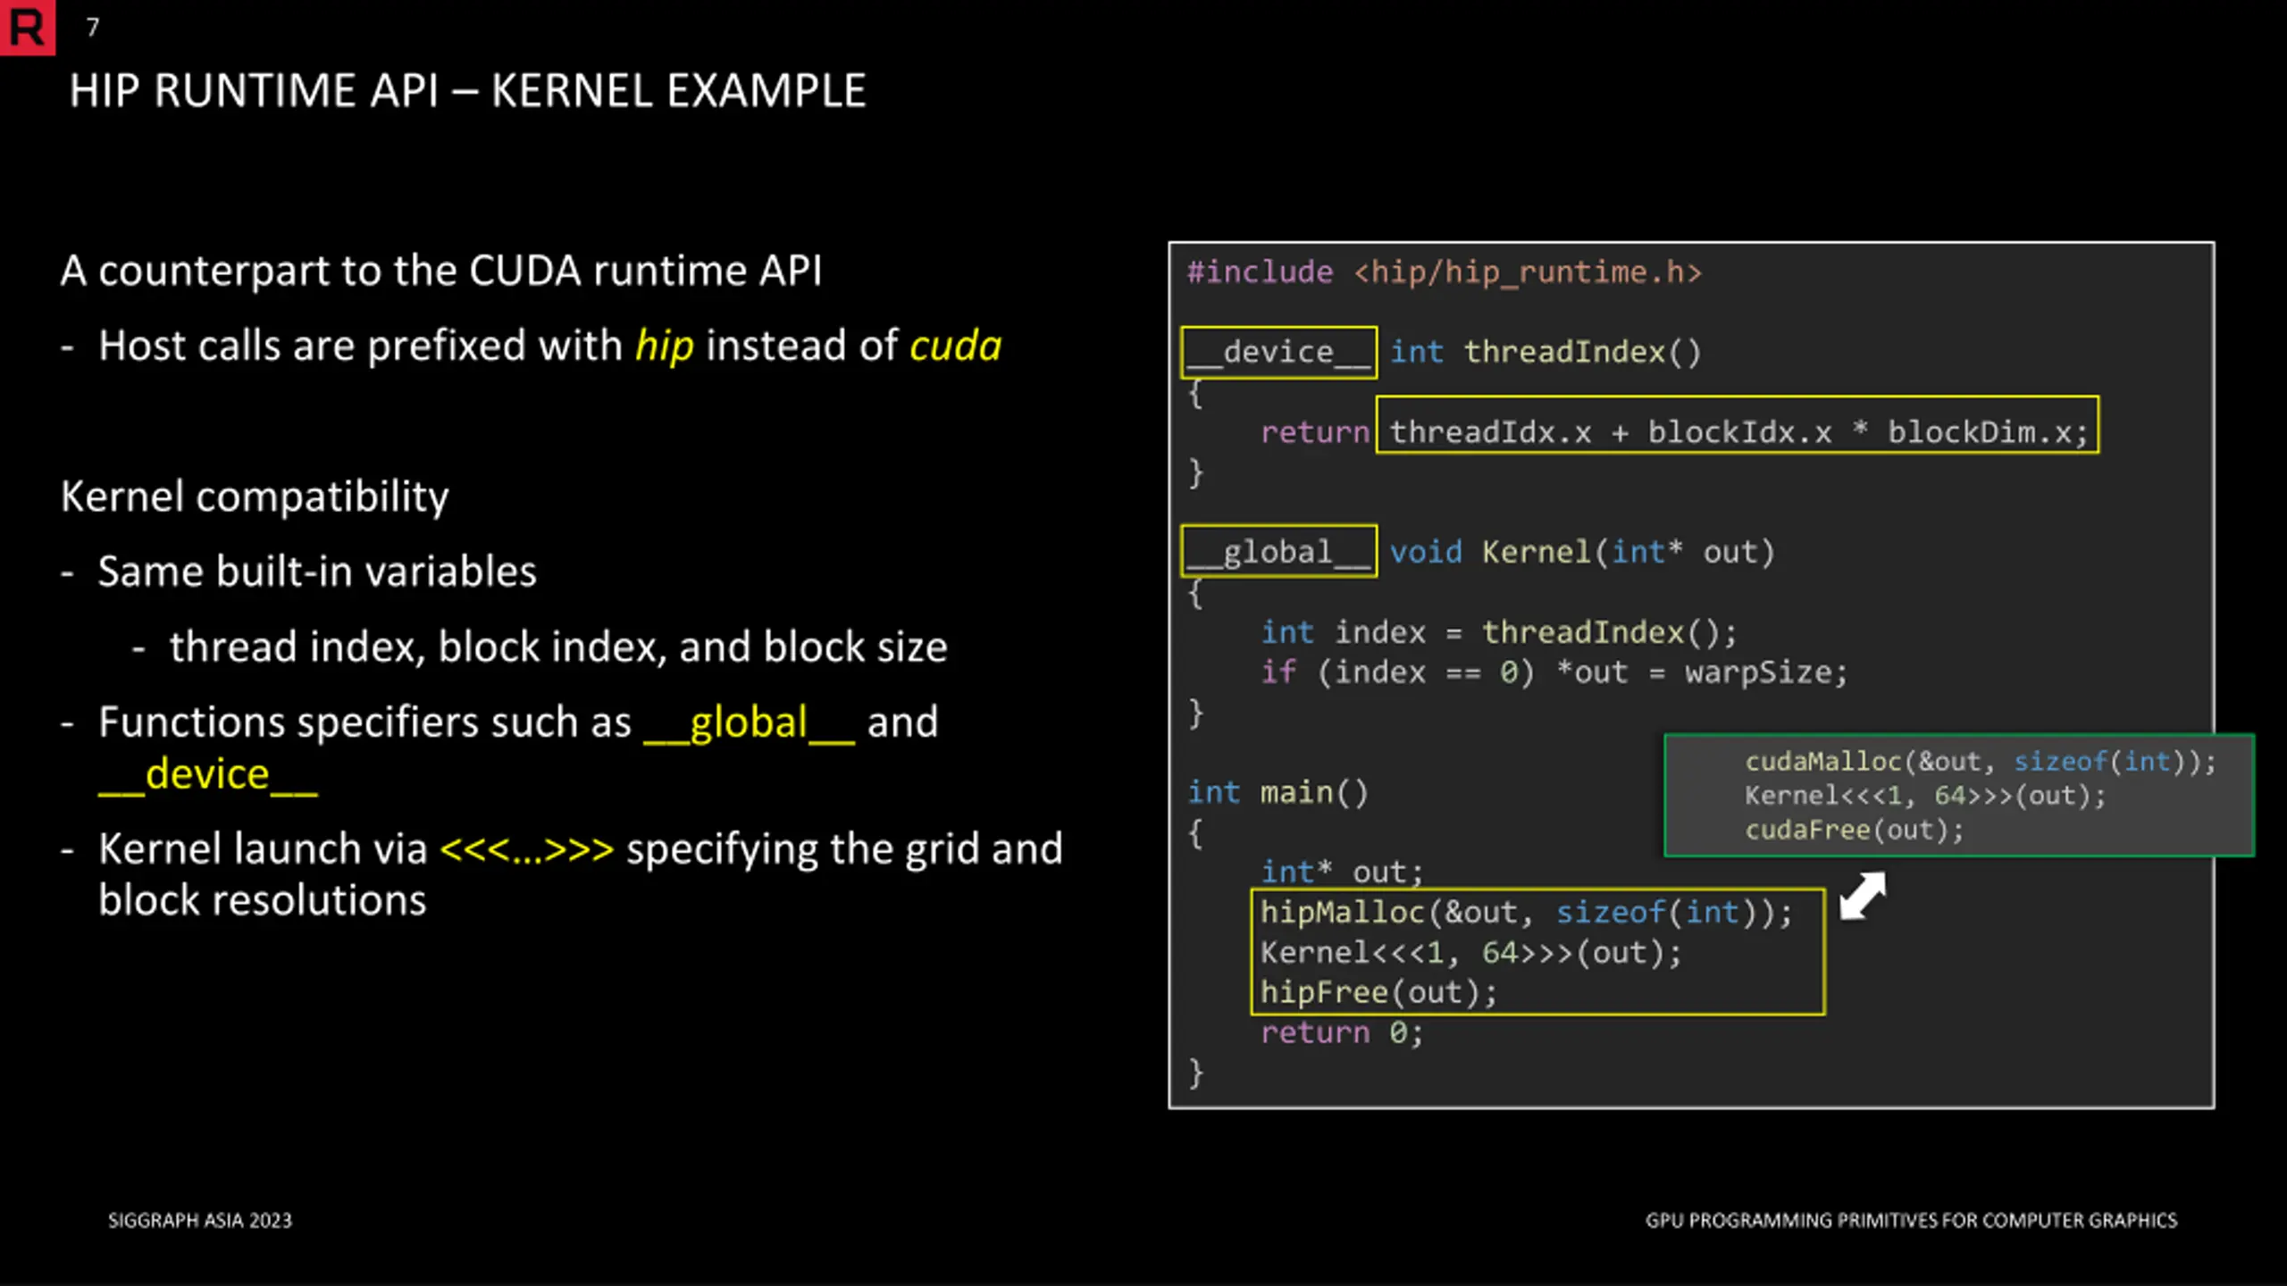Click 'void Kernel(int* out)' signature
2287x1286 pixels.
point(1582,552)
